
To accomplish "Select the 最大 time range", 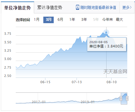I will click(119, 20).
